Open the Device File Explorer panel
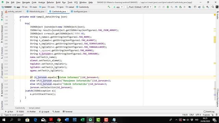Image resolution: width=219 pixels, height=123 pixels. tap(218, 98)
